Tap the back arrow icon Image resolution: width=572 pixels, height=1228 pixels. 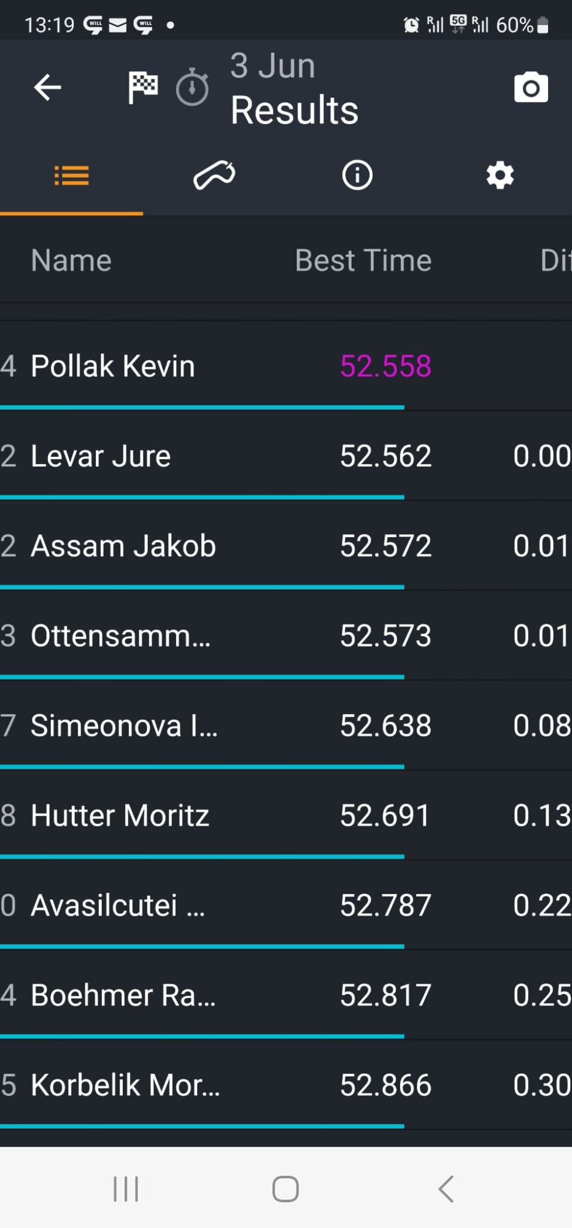[47, 87]
